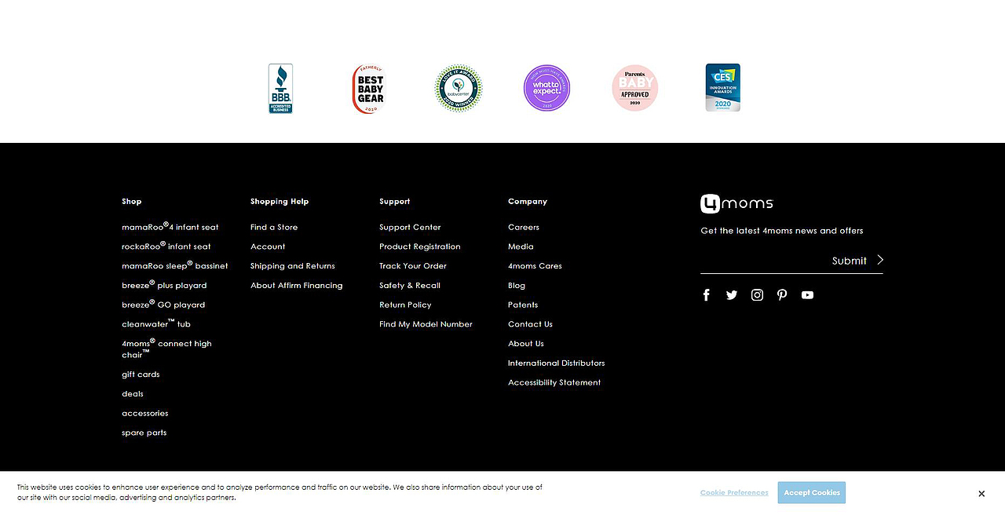Visit the Blog link
This screenshot has height=515, width=1005.
(517, 286)
